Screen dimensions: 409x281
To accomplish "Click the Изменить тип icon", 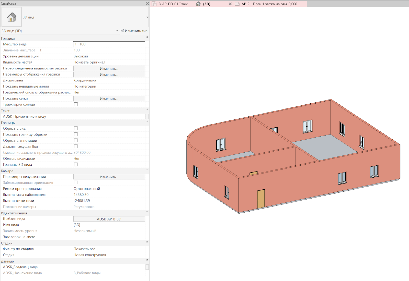I will pyautogui.click(x=122, y=31).
